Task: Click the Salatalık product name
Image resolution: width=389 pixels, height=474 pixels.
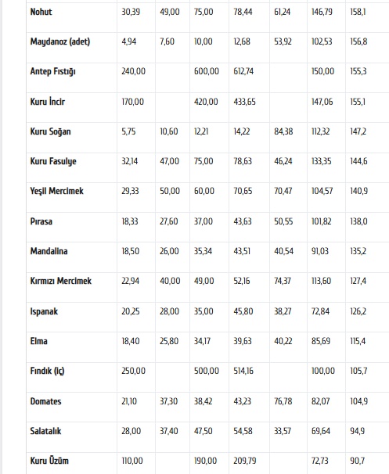Action: click(45, 431)
